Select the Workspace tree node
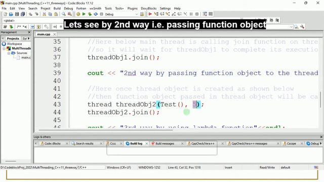The width and height of the screenshot is (324, 182). click(14, 44)
